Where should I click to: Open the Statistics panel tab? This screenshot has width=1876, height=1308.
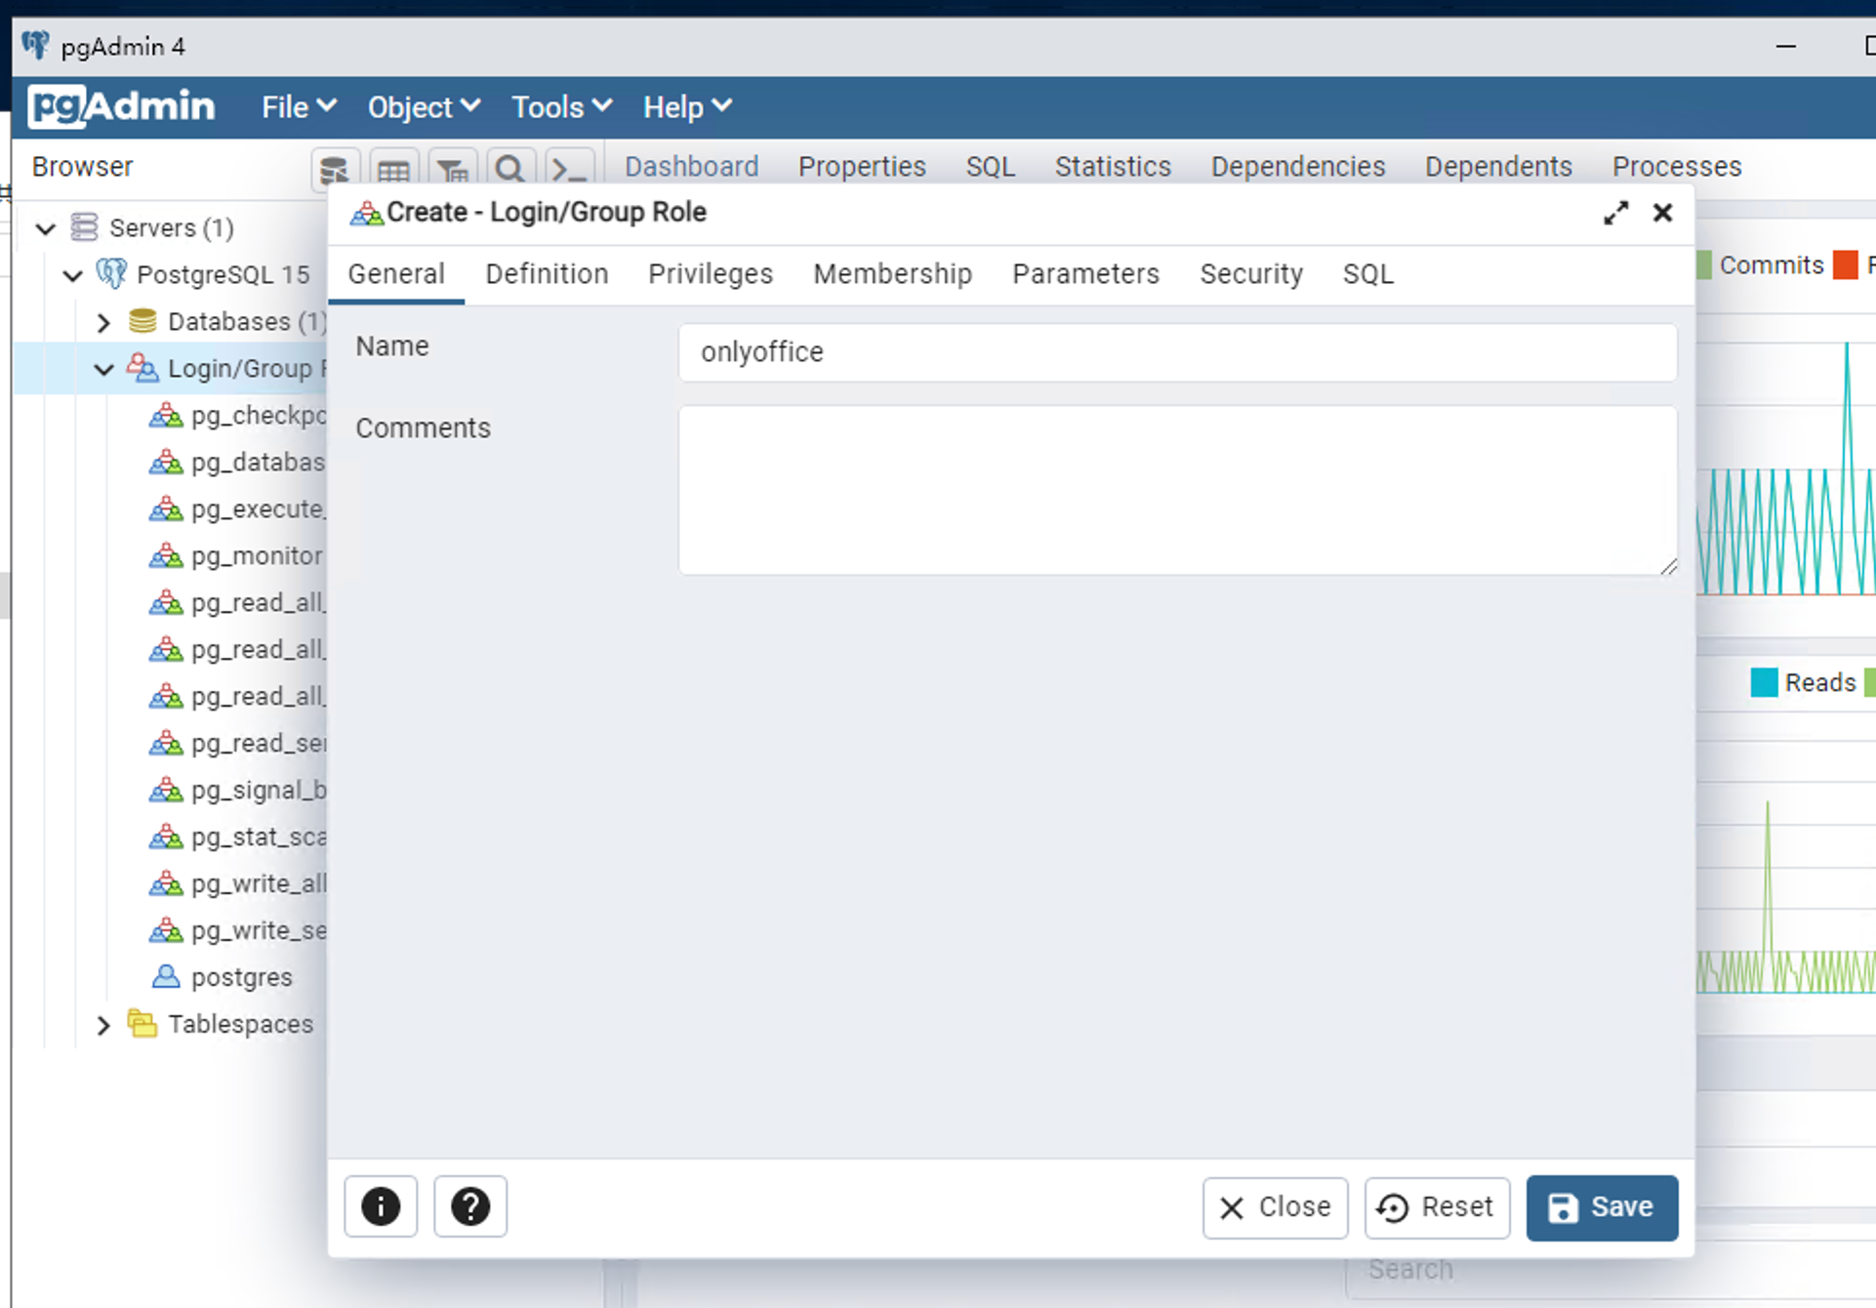1113,167
